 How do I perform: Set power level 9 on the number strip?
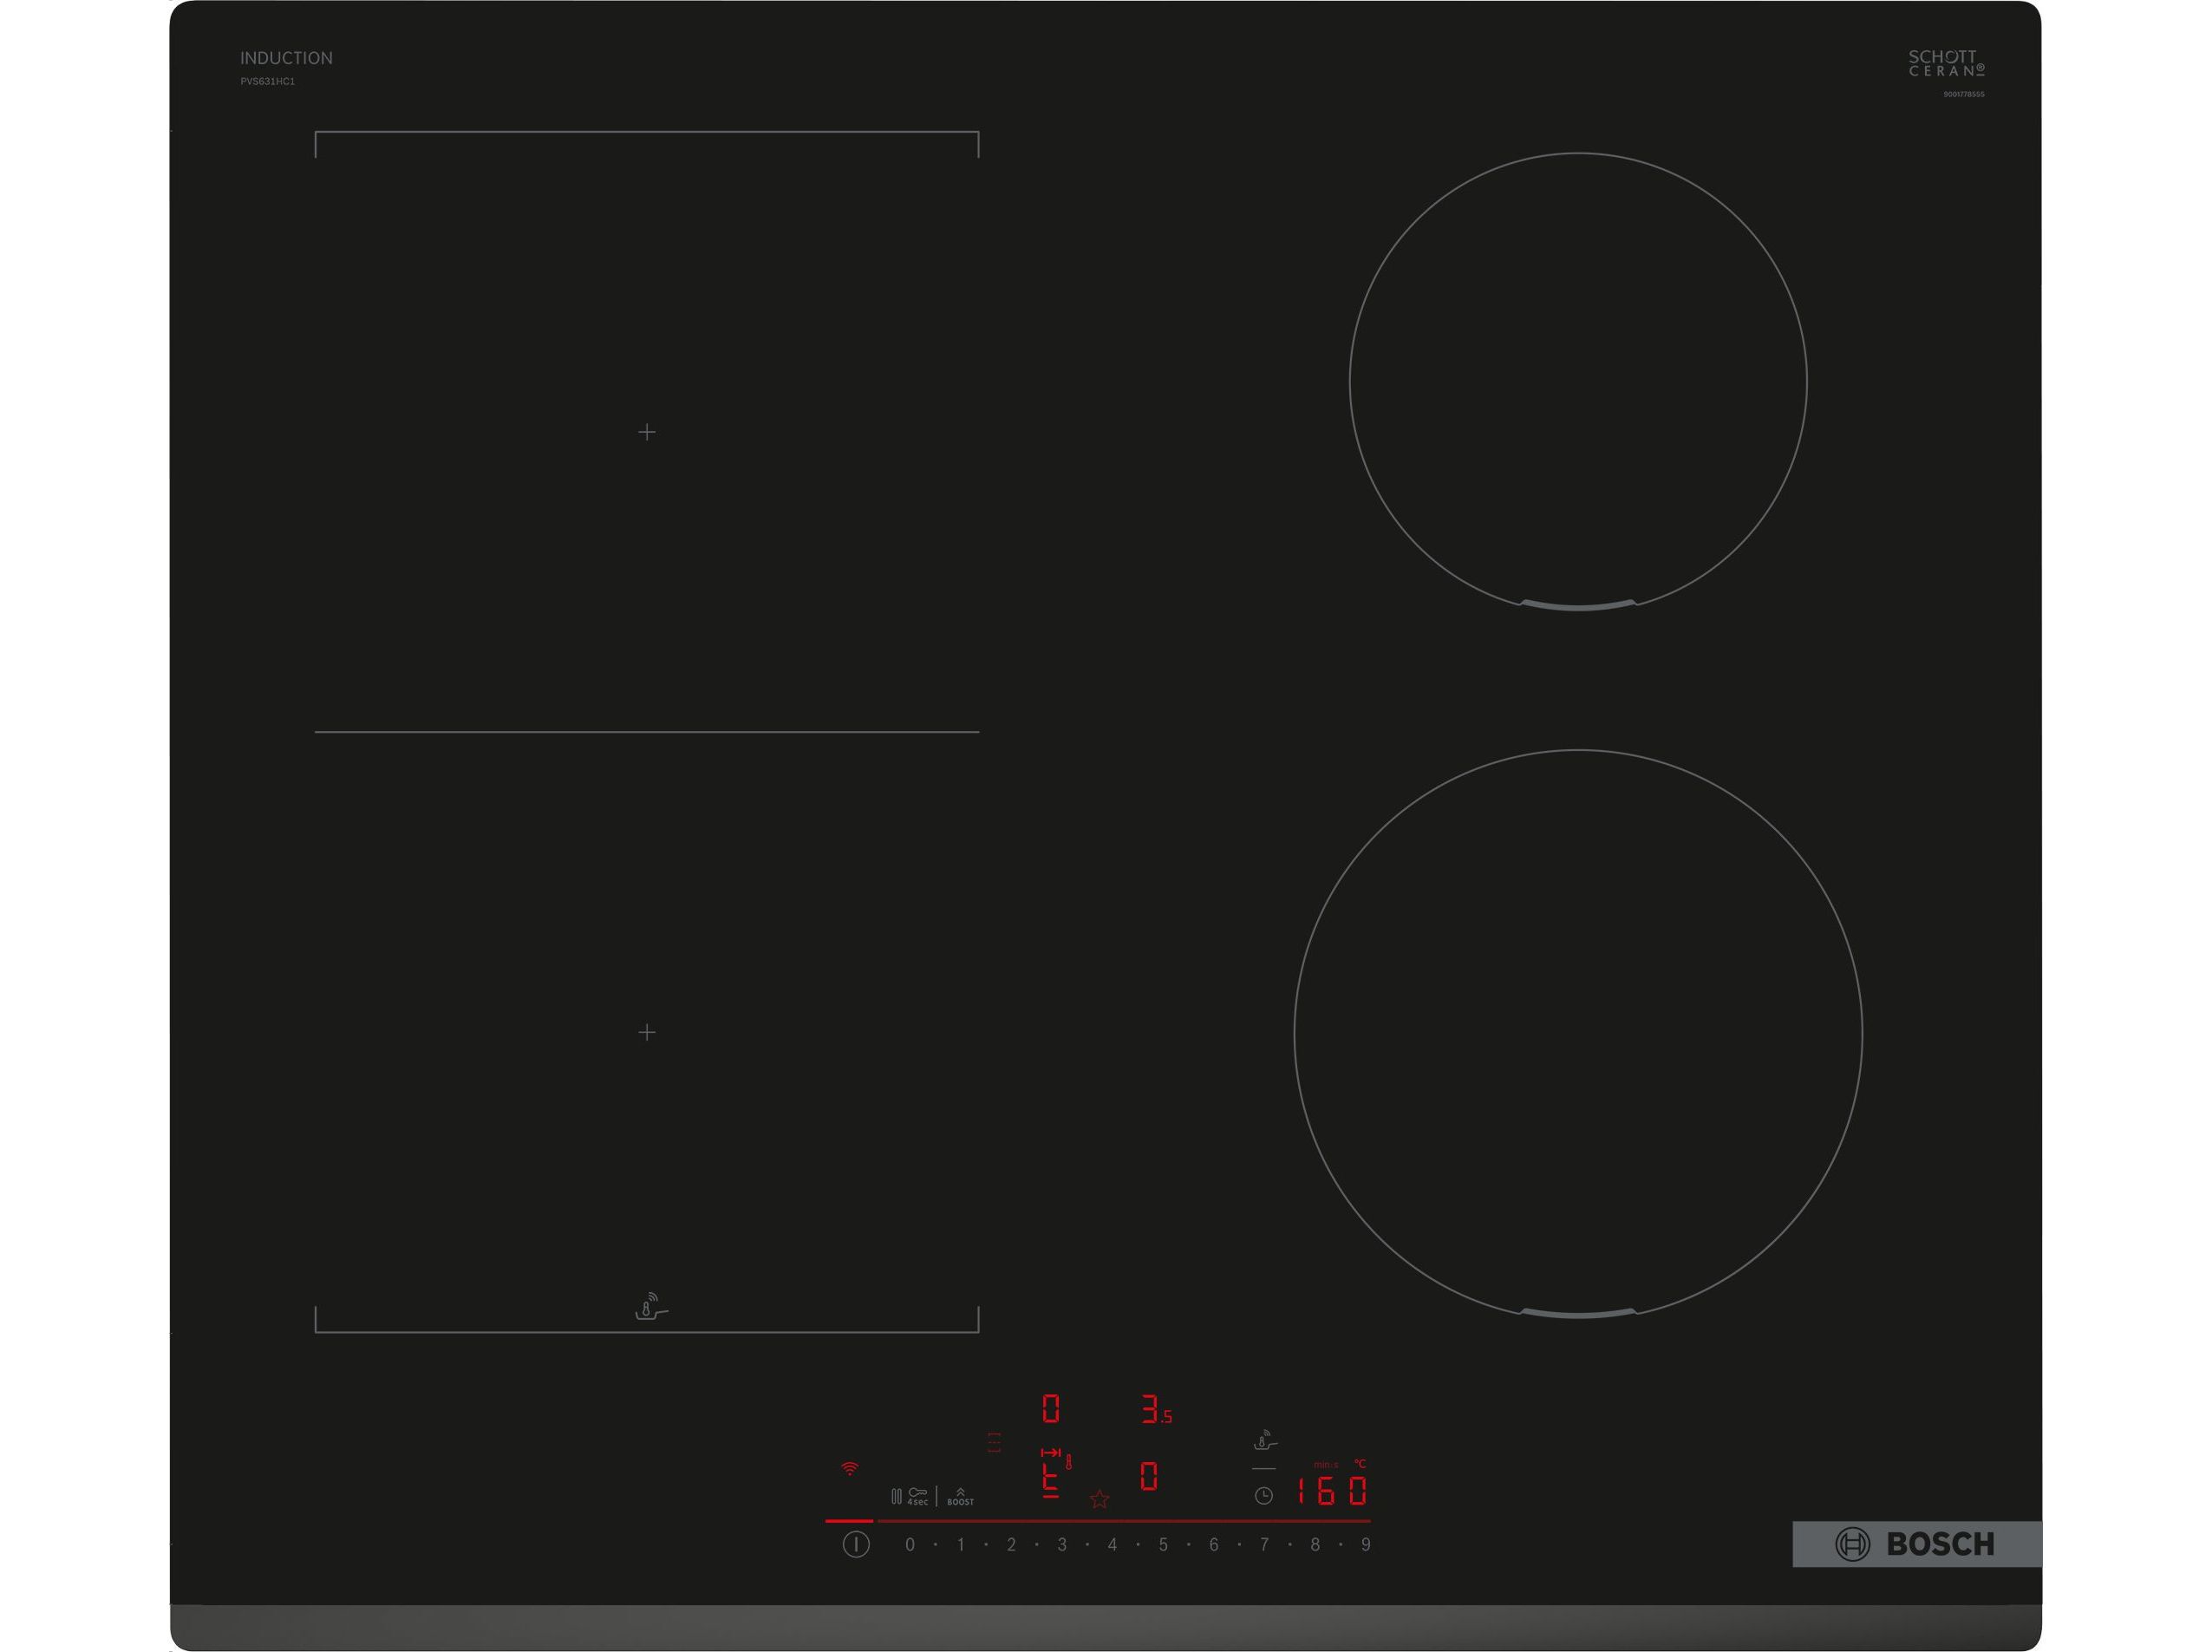pos(1365,1545)
